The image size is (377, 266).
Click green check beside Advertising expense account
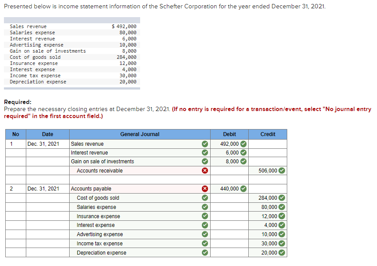(x=205, y=234)
